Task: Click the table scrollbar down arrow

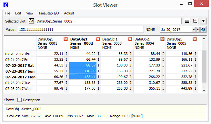Action: tap(204, 90)
